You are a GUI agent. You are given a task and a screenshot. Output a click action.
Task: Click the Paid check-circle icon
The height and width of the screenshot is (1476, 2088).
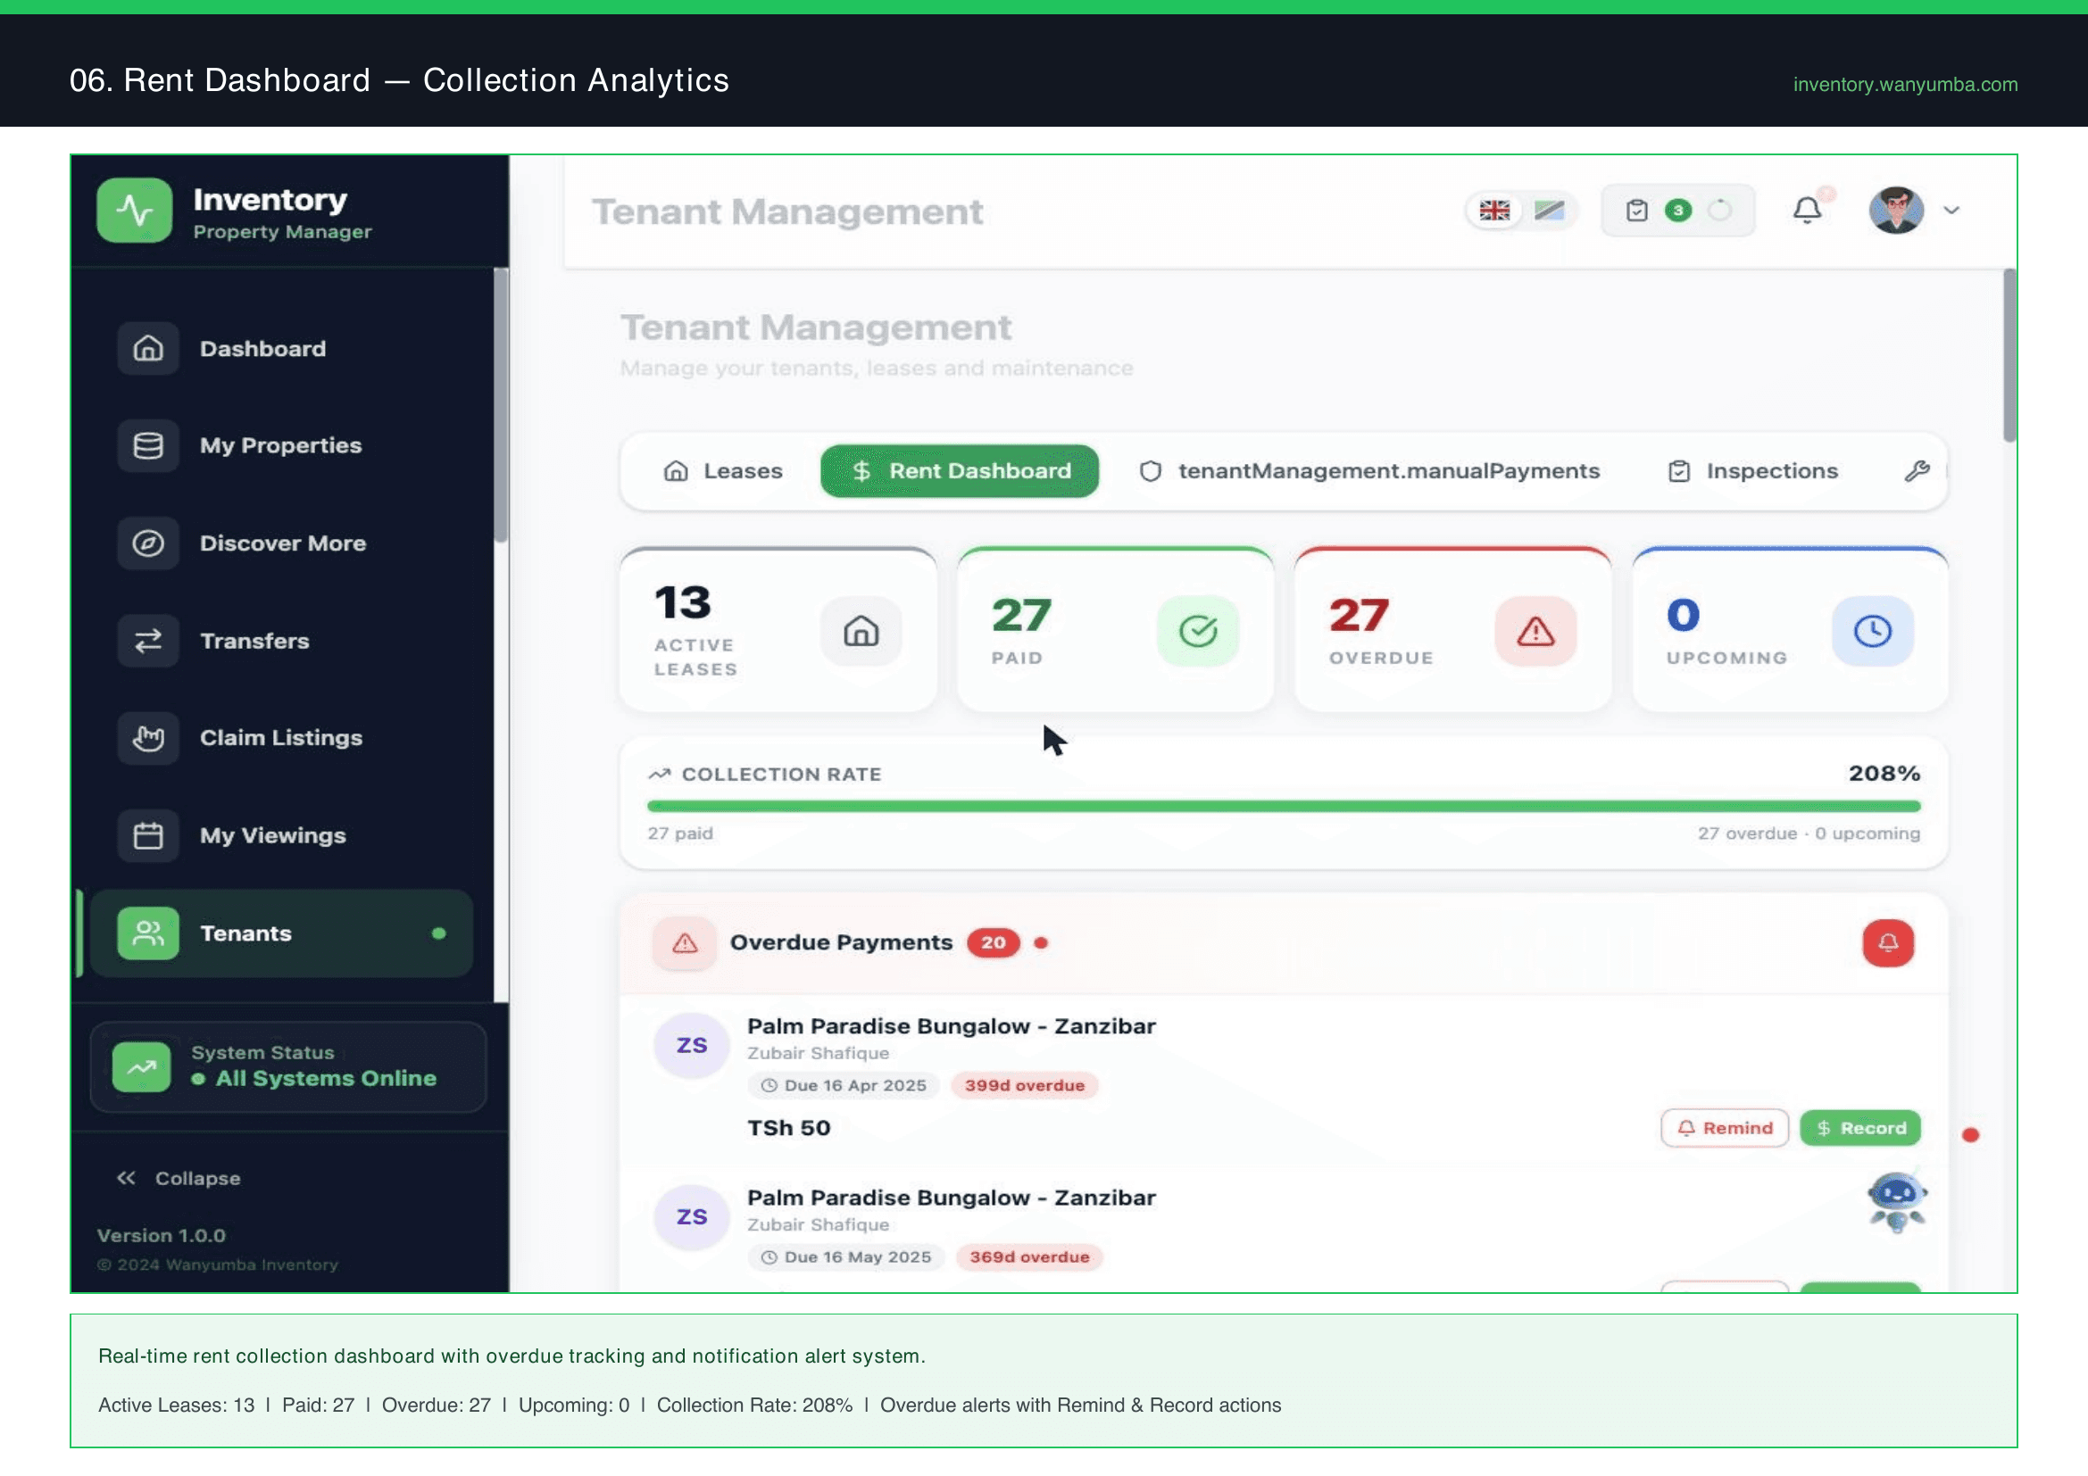click(x=1199, y=631)
